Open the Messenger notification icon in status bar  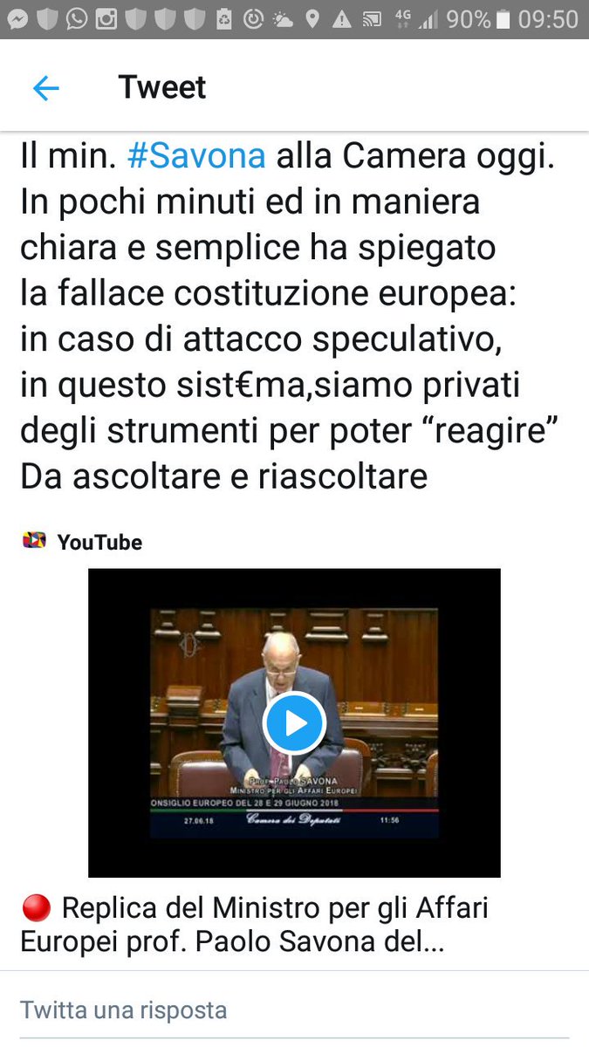tap(17, 19)
